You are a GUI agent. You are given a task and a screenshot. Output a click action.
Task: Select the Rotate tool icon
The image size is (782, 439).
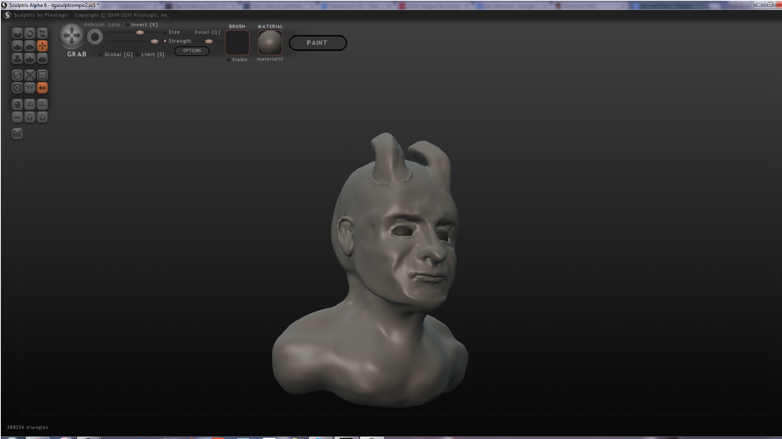click(x=30, y=33)
